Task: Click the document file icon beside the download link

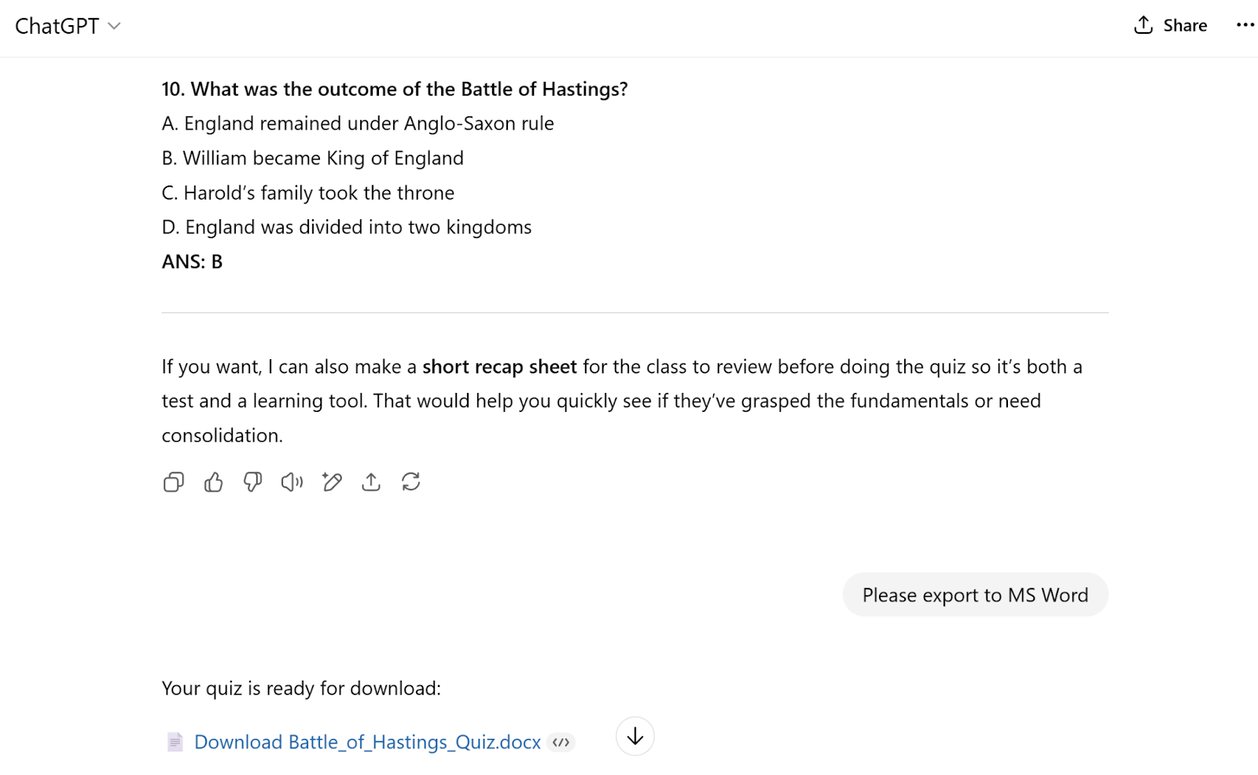Action: tap(176, 741)
